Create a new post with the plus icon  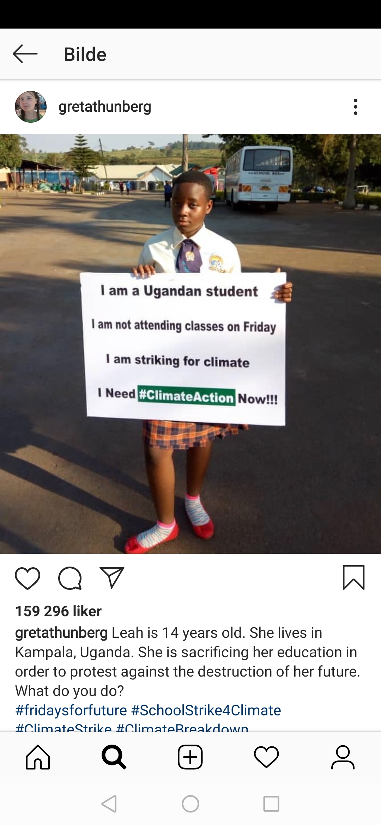tap(190, 757)
